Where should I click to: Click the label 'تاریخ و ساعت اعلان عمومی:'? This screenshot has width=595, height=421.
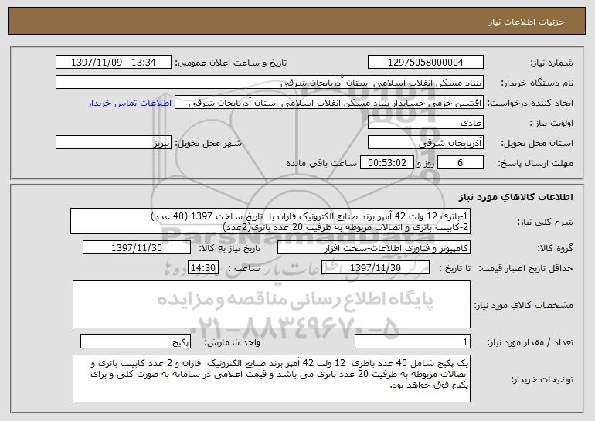click(x=231, y=63)
